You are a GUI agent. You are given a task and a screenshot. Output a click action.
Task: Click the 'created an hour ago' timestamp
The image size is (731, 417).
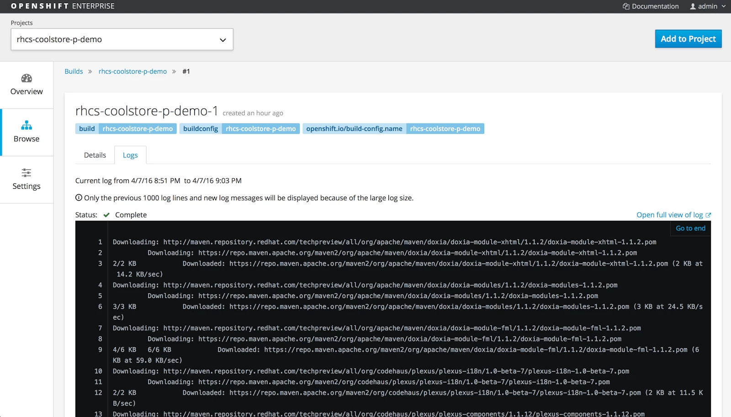coord(253,113)
